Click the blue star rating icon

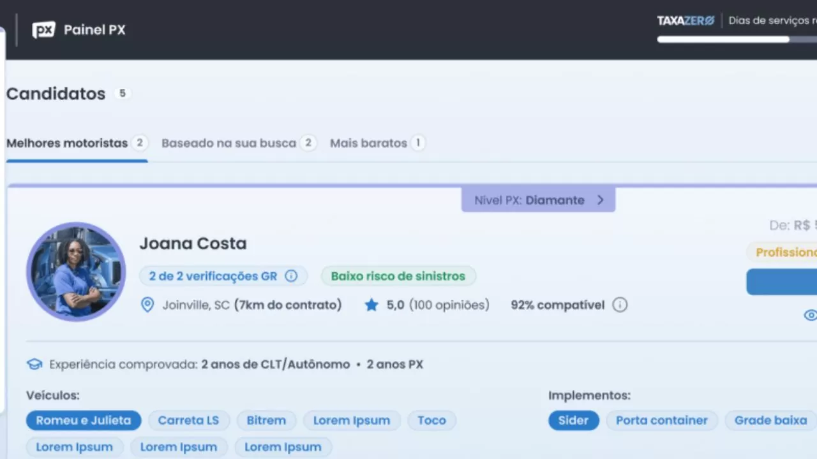(371, 305)
